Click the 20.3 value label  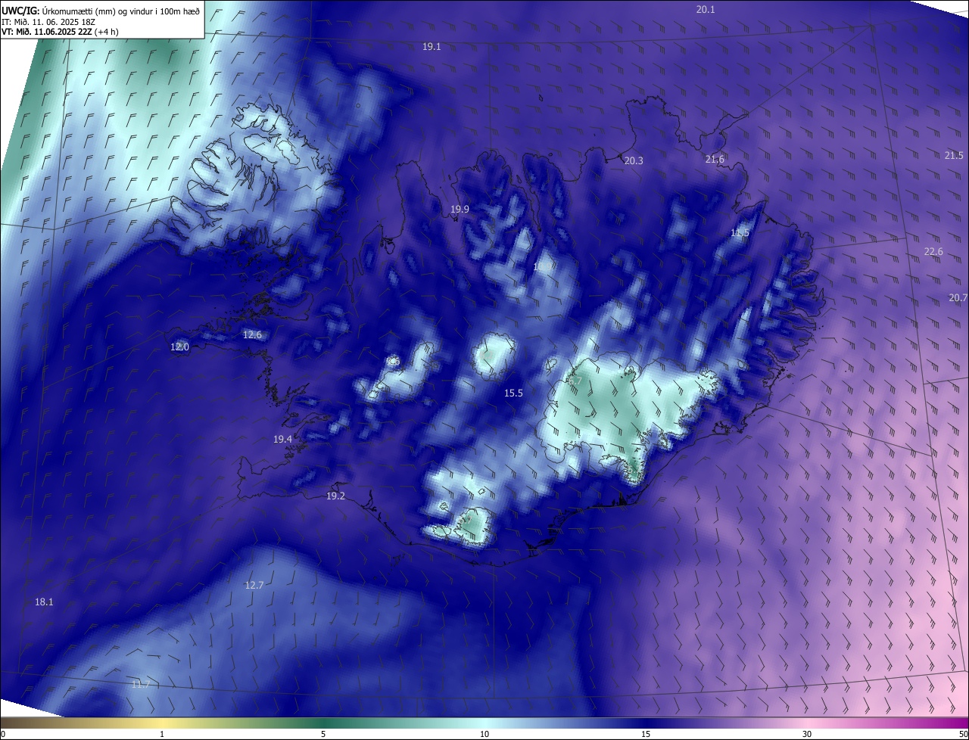(x=634, y=160)
